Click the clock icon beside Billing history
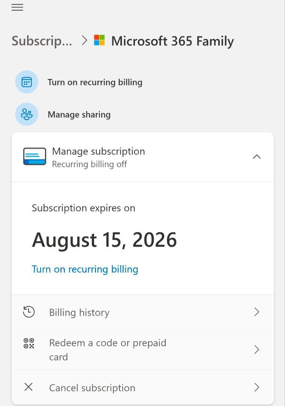Screen dimensions: 285x406 click(28, 312)
